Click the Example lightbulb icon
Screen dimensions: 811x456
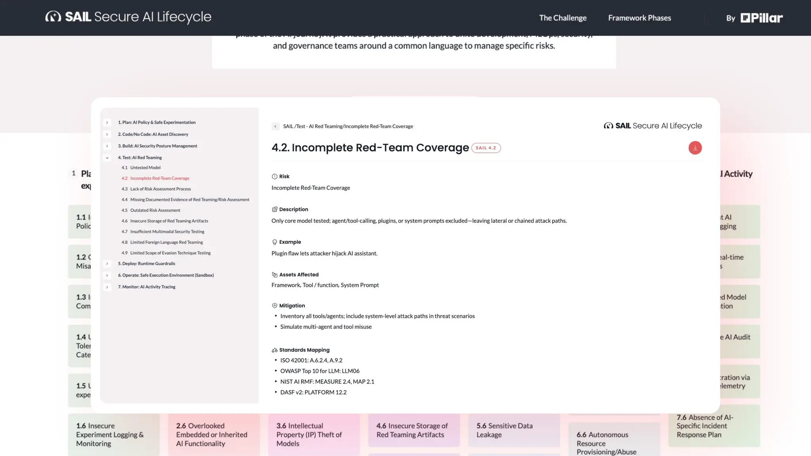click(x=274, y=242)
